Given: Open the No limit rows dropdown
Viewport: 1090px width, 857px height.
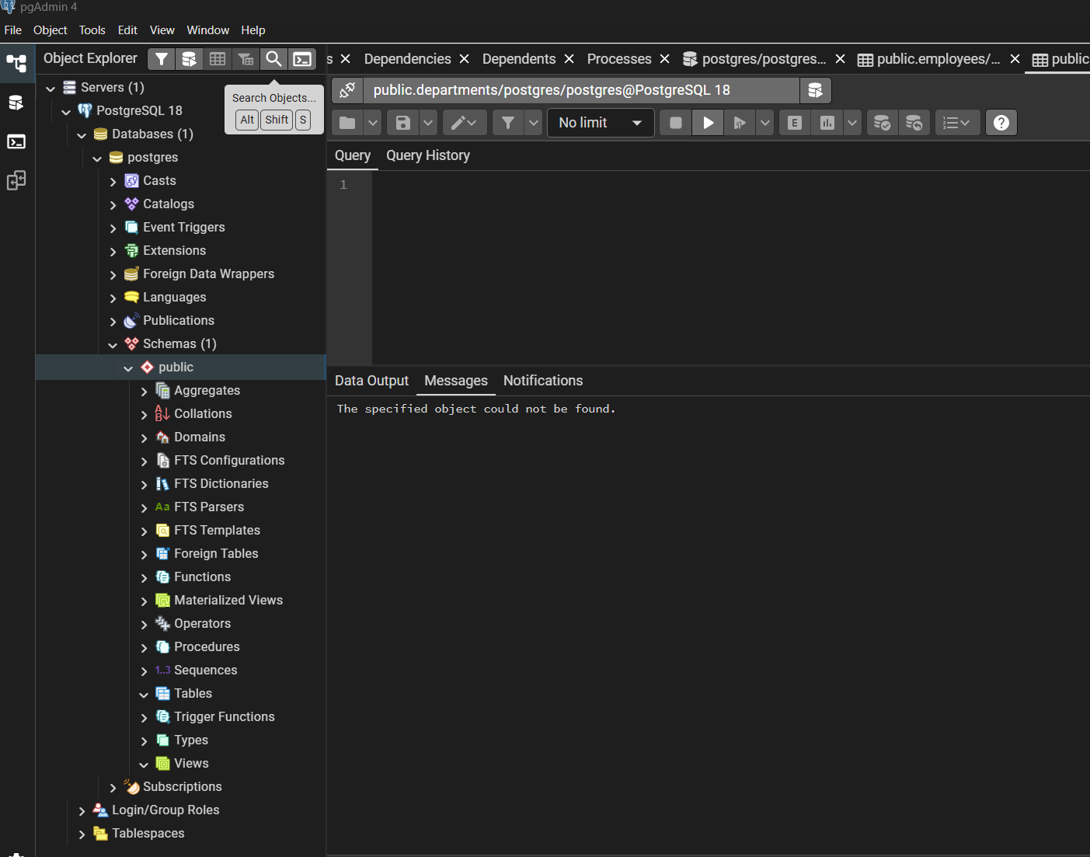Looking at the screenshot, I should pyautogui.click(x=601, y=123).
